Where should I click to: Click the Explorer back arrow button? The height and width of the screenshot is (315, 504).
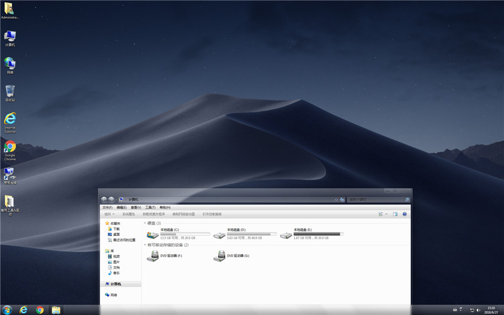(x=104, y=200)
